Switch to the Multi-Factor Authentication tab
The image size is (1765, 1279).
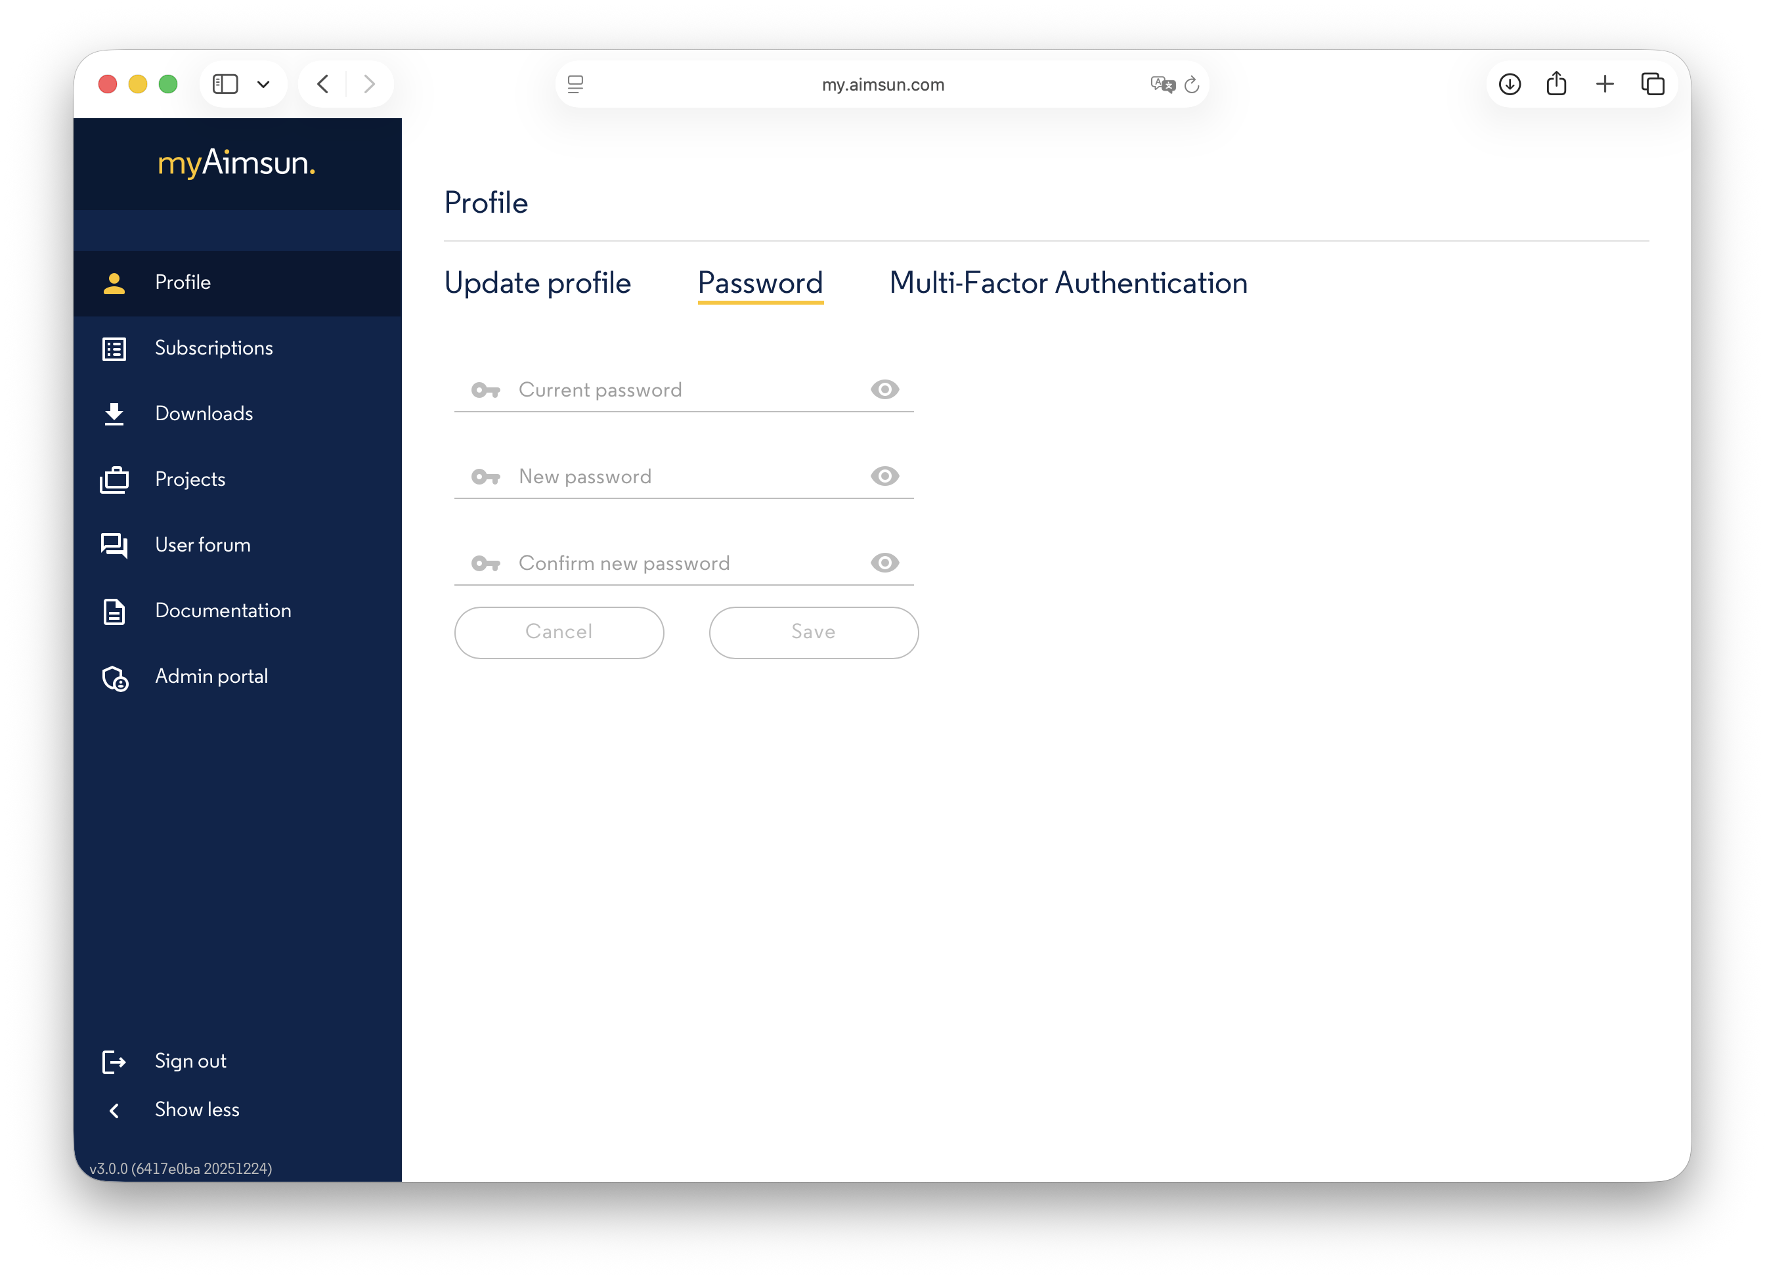(x=1068, y=283)
